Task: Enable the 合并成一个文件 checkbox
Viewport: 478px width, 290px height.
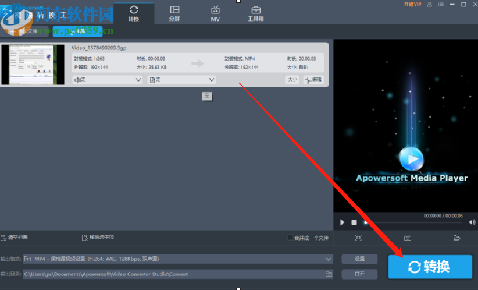Action: pos(290,238)
